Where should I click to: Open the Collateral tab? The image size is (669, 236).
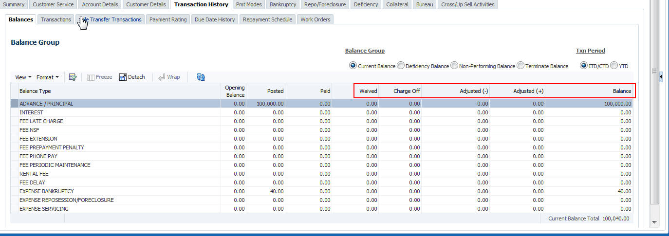(397, 4)
